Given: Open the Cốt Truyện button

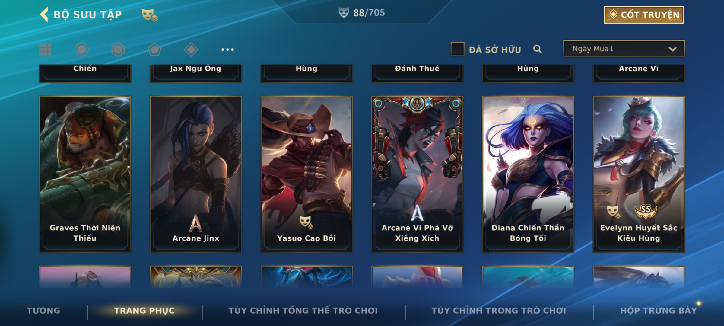Looking at the screenshot, I should pos(644,15).
